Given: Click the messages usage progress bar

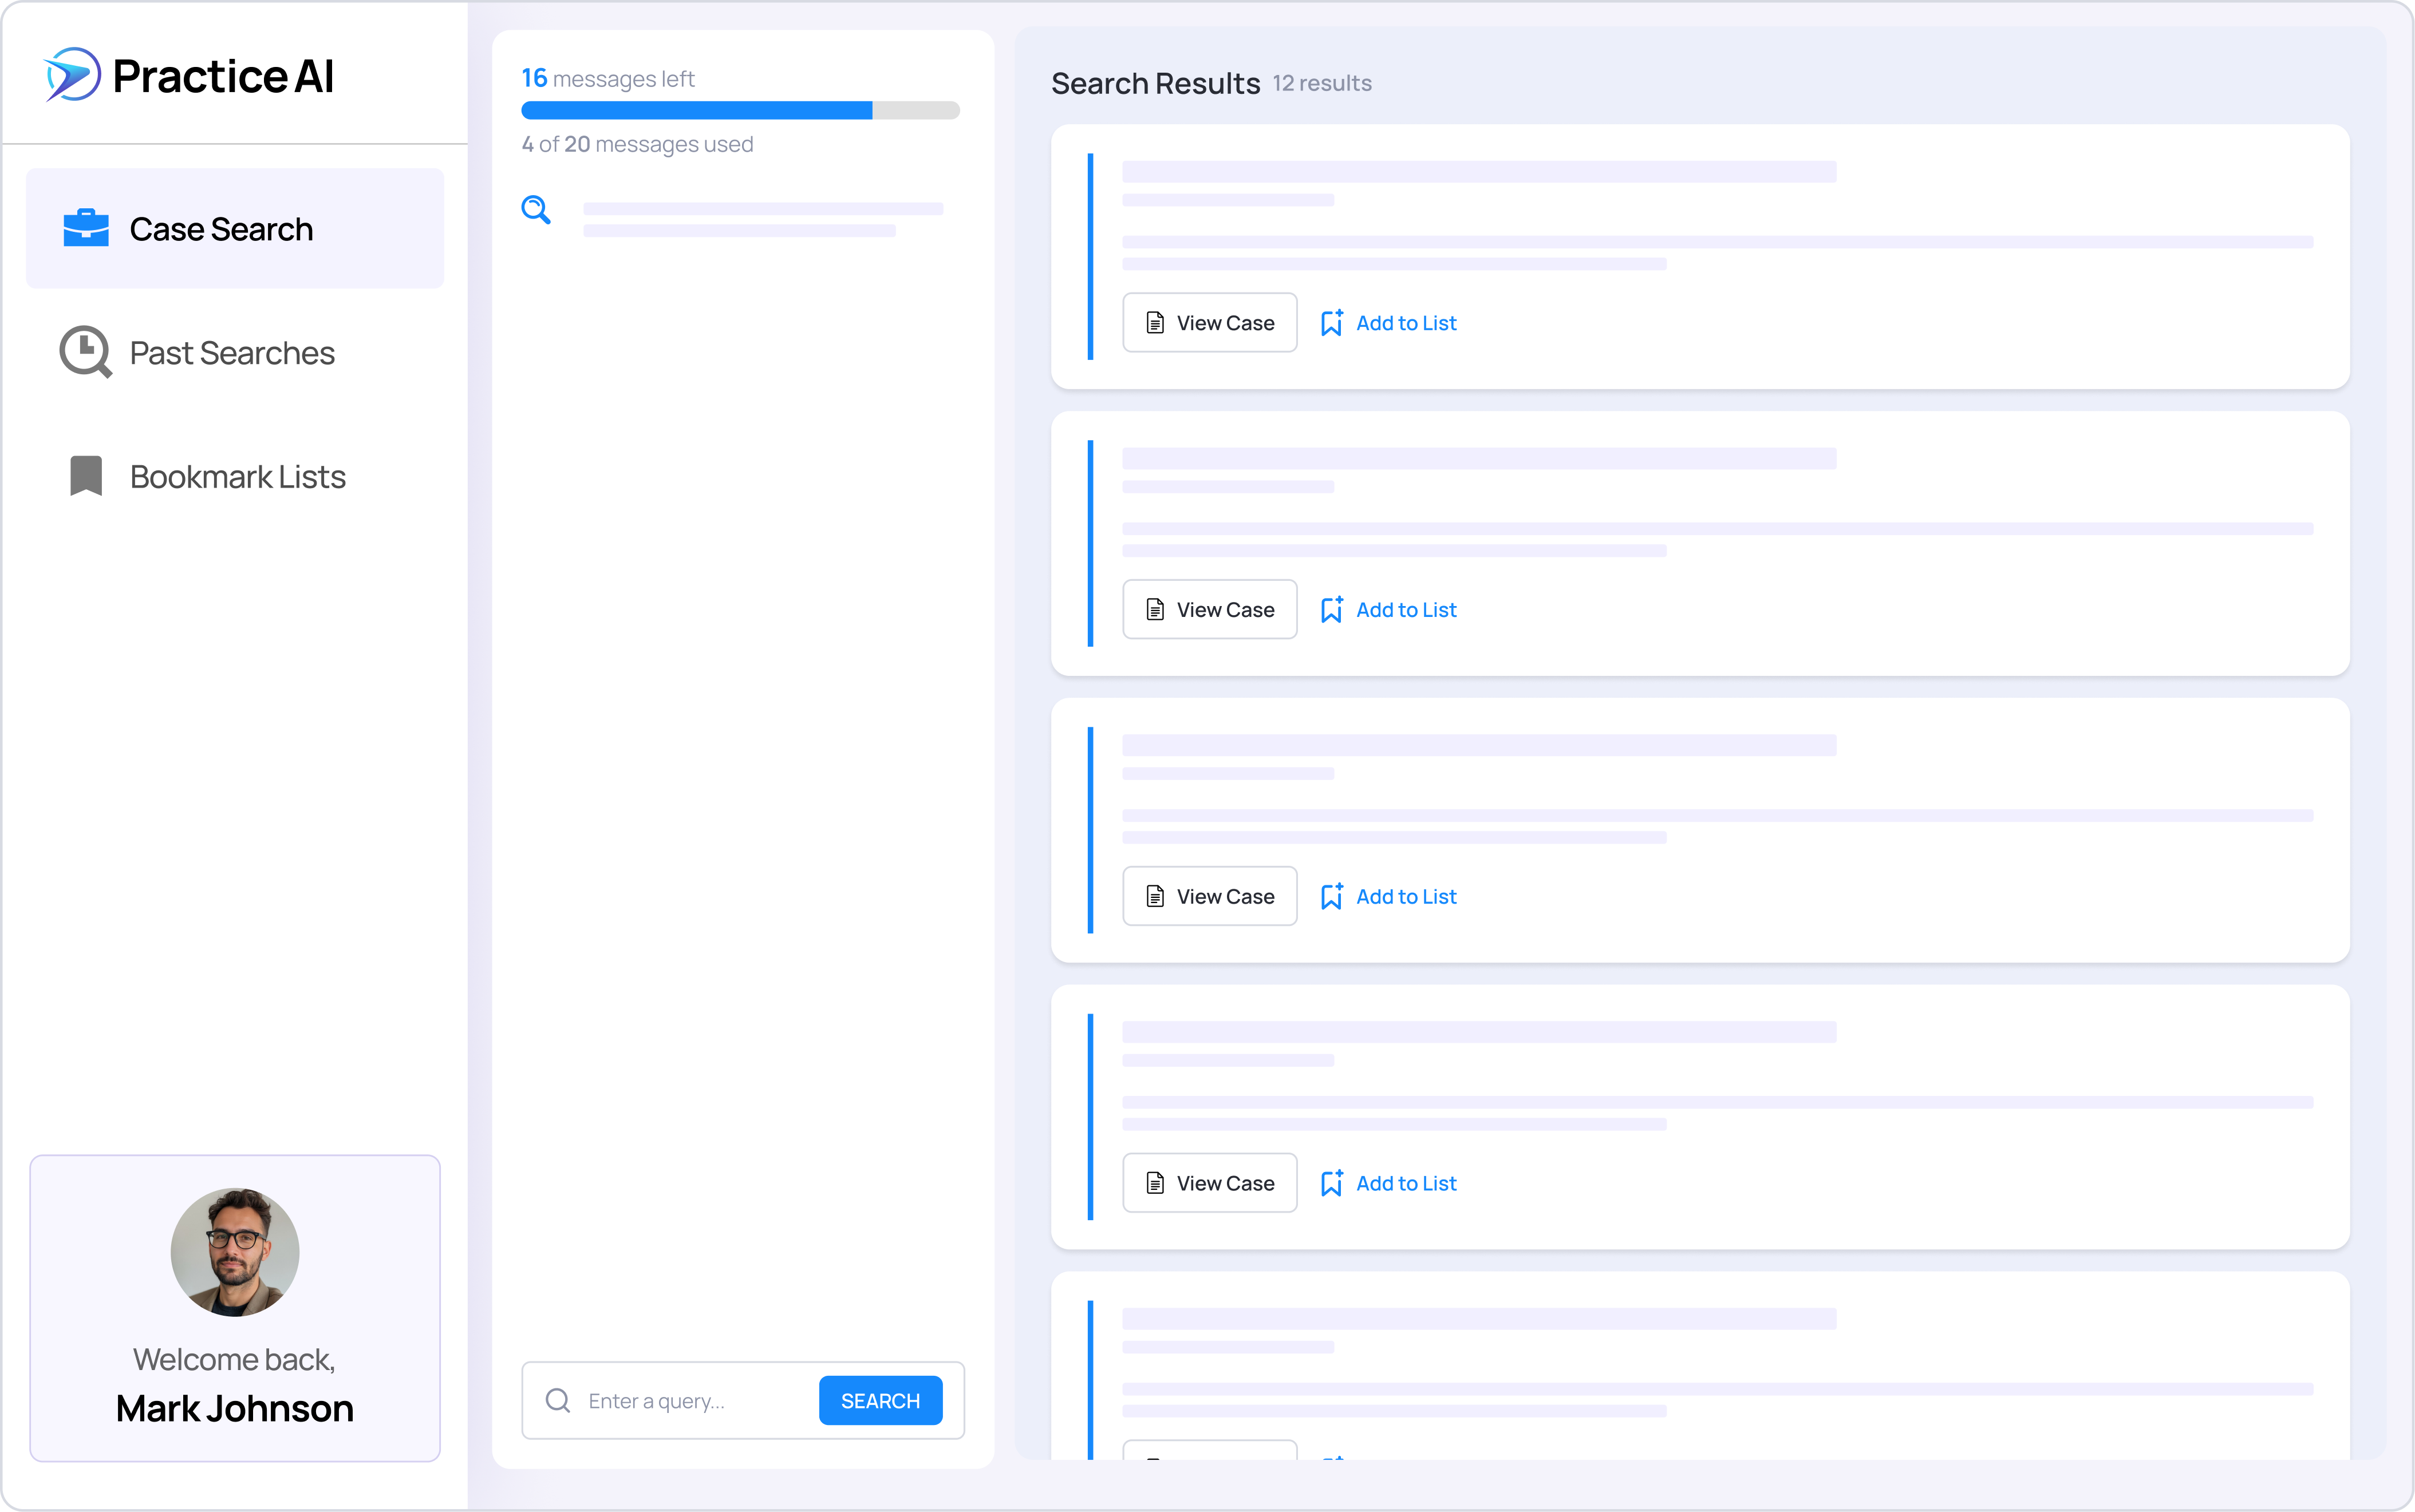Looking at the screenshot, I should pos(740,110).
